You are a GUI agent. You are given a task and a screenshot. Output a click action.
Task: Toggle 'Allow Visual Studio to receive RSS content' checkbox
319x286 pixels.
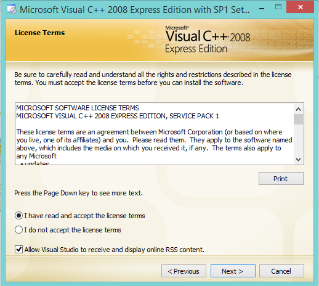[18, 250]
